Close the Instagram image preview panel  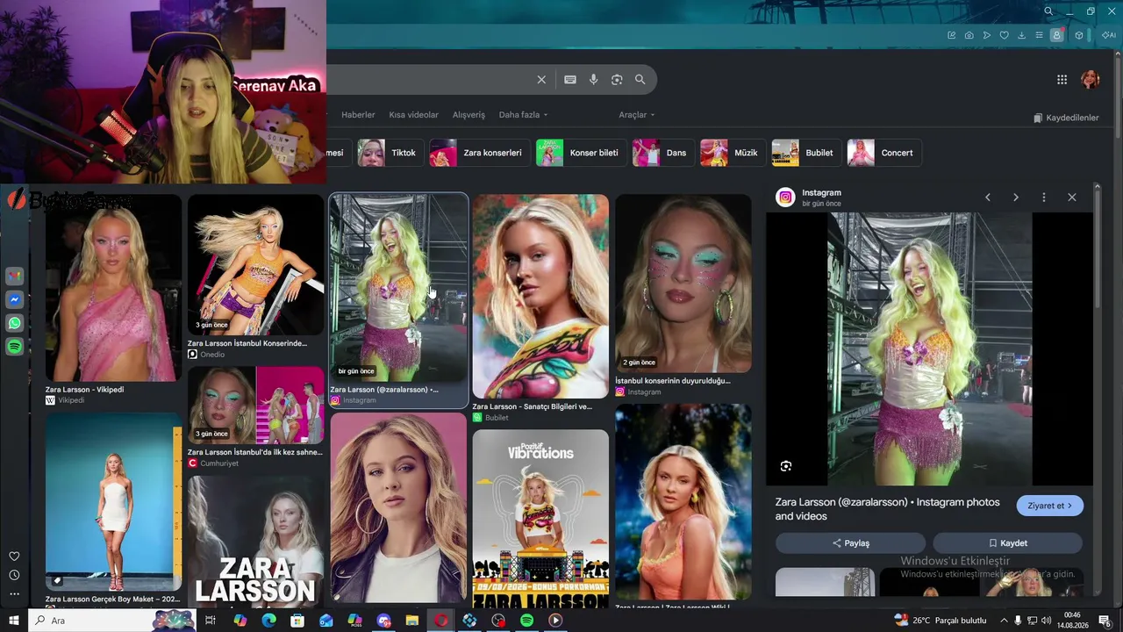(x=1072, y=197)
